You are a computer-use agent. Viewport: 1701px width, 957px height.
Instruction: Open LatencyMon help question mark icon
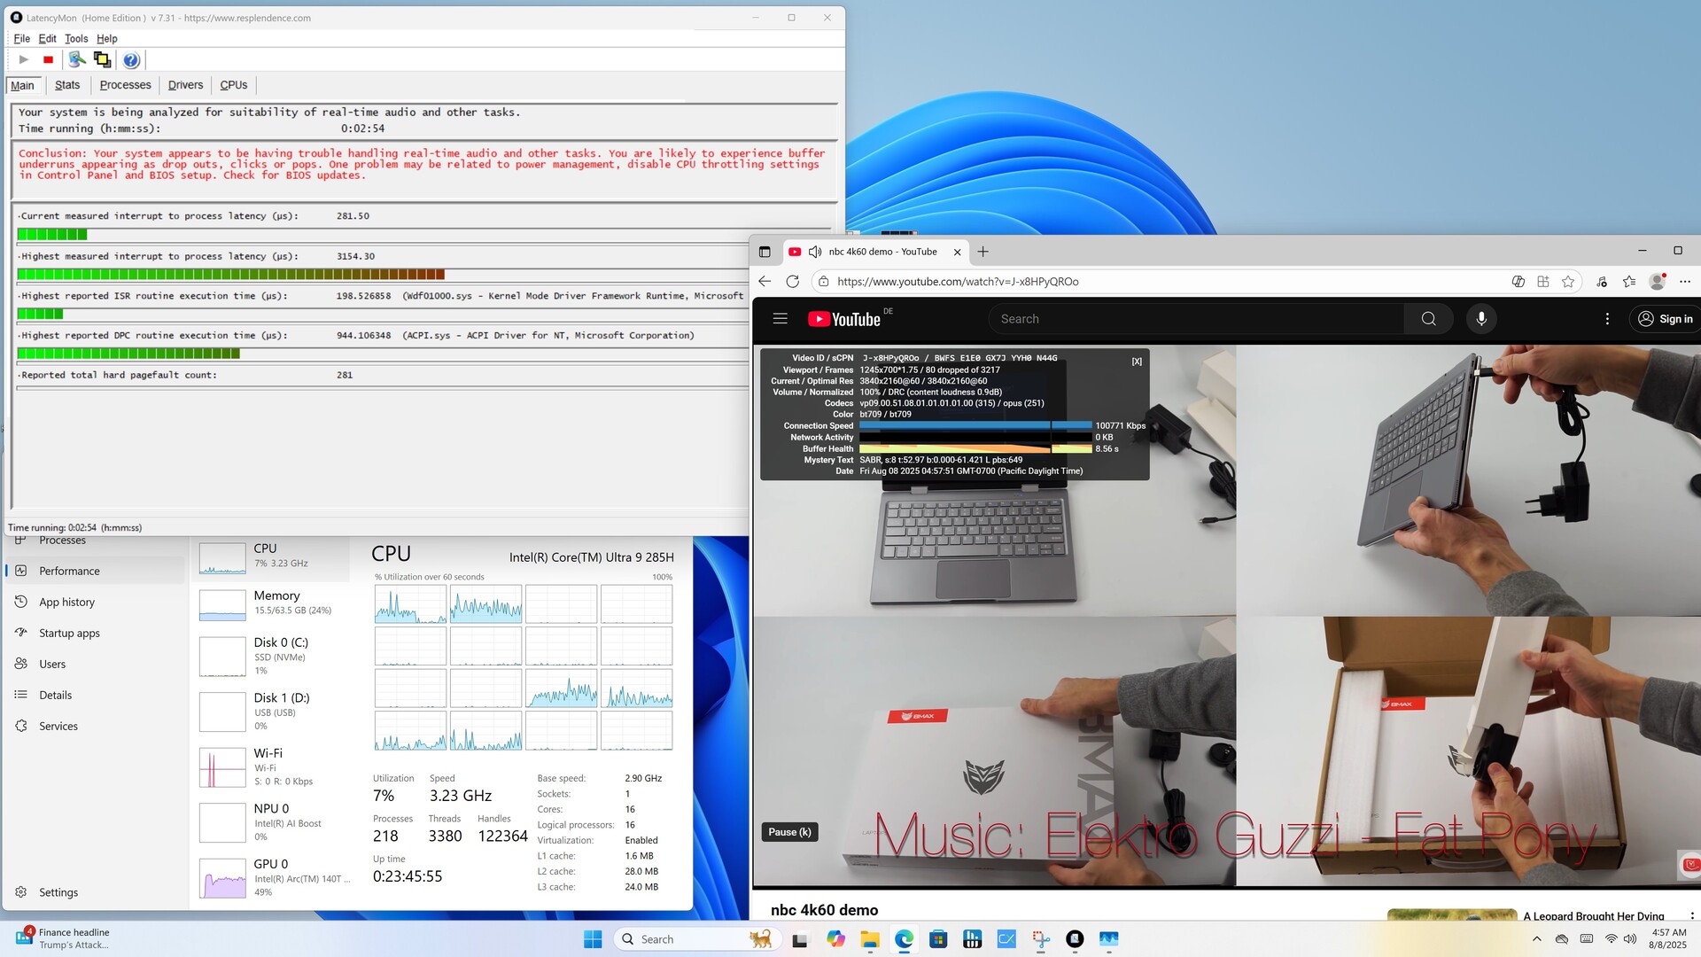[131, 59]
